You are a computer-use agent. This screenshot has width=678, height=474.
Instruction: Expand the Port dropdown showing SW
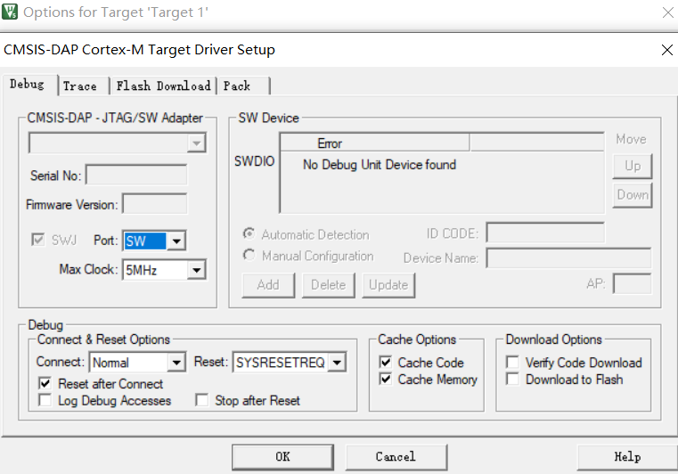click(176, 241)
